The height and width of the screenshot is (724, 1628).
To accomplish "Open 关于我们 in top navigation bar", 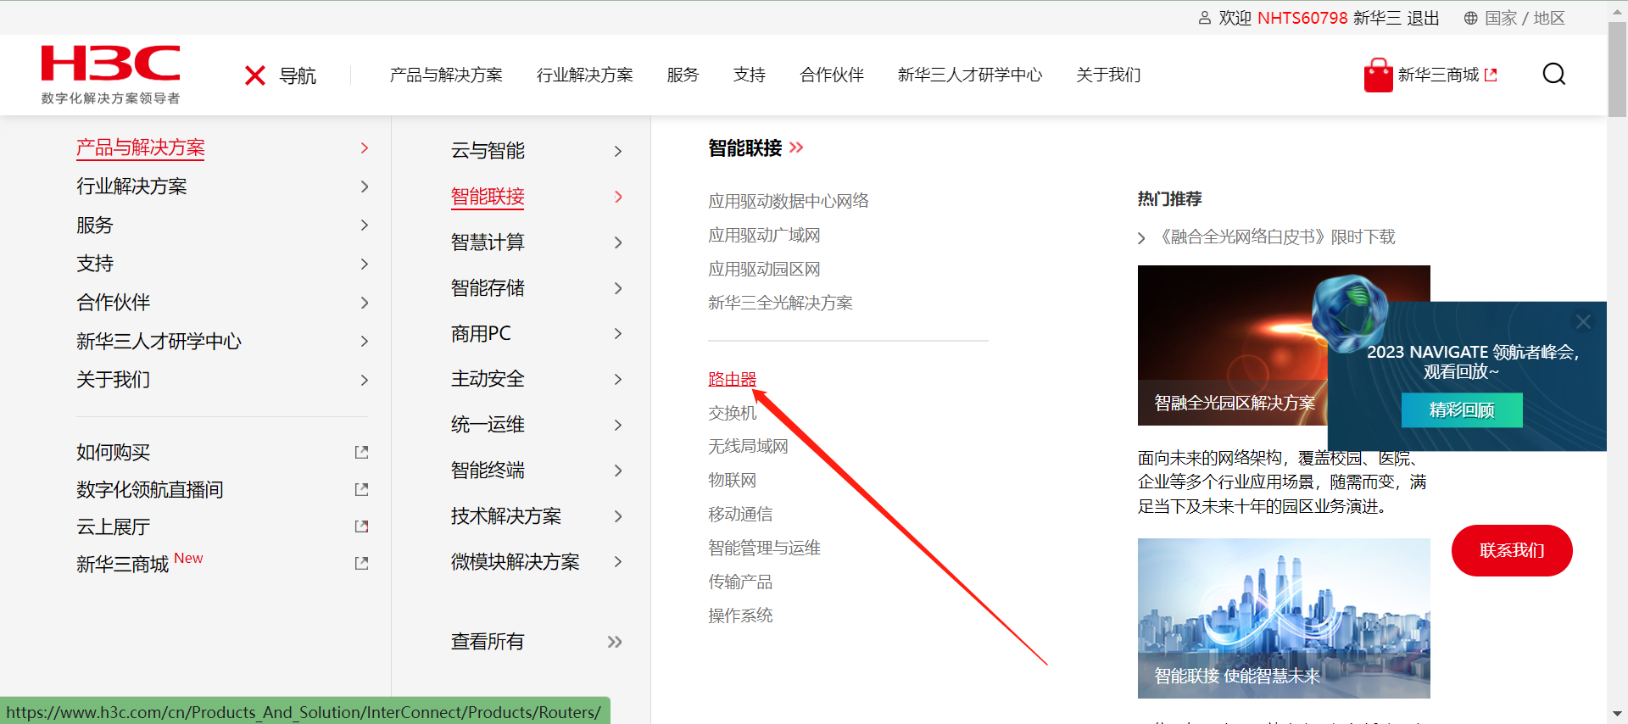I will tap(1108, 75).
